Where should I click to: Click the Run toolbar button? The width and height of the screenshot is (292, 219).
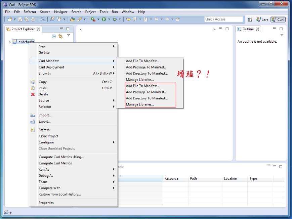(104, 19)
